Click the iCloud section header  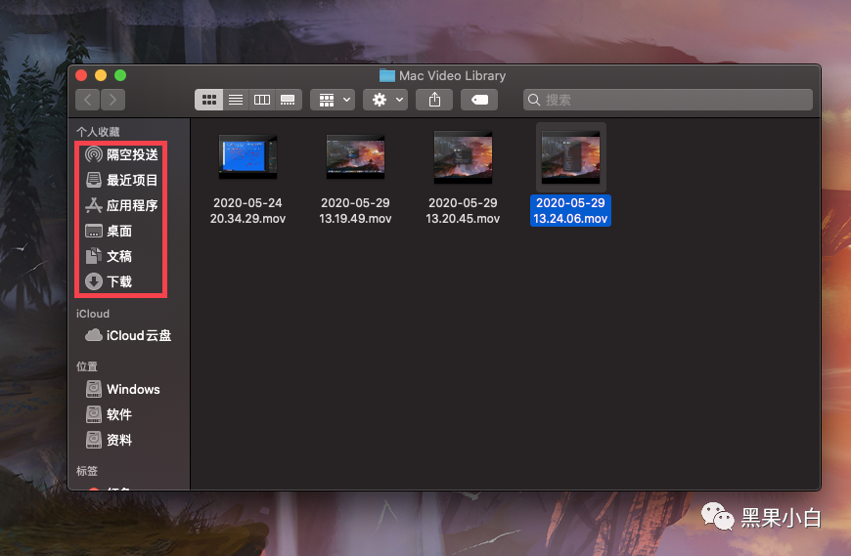93,314
